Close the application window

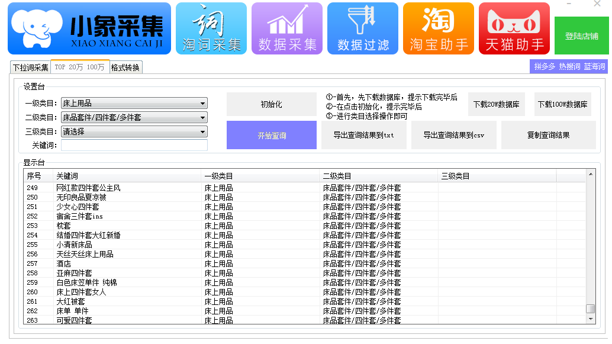(597, 4)
